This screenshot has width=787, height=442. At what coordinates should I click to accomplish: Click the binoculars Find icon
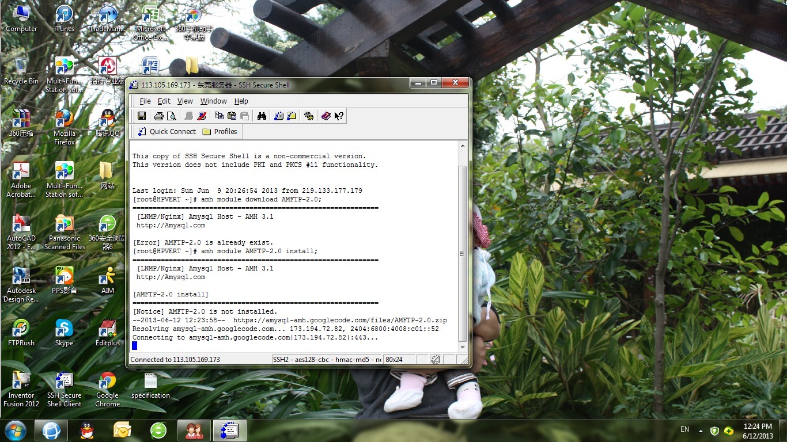point(262,116)
